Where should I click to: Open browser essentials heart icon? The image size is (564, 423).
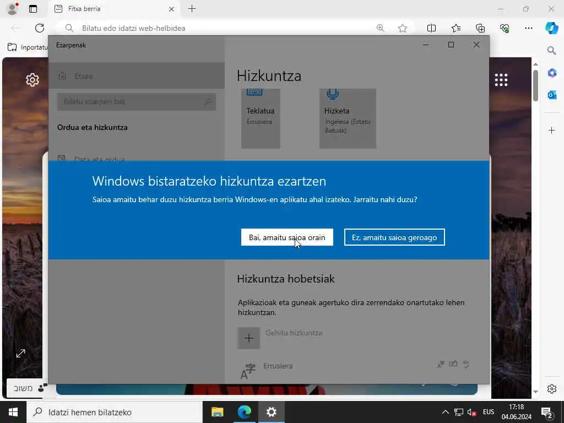click(x=505, y=28)
